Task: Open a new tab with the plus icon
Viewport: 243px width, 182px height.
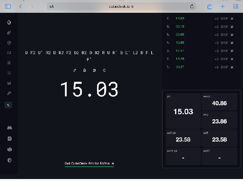Action: pos(223,7)
